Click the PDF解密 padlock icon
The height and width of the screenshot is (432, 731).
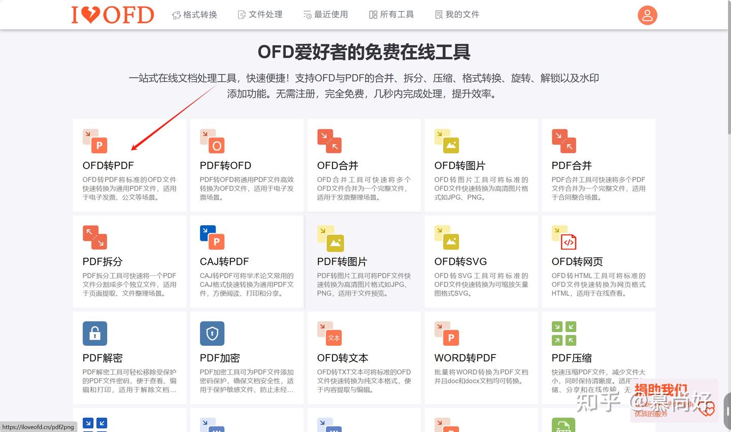pos(94,333)
